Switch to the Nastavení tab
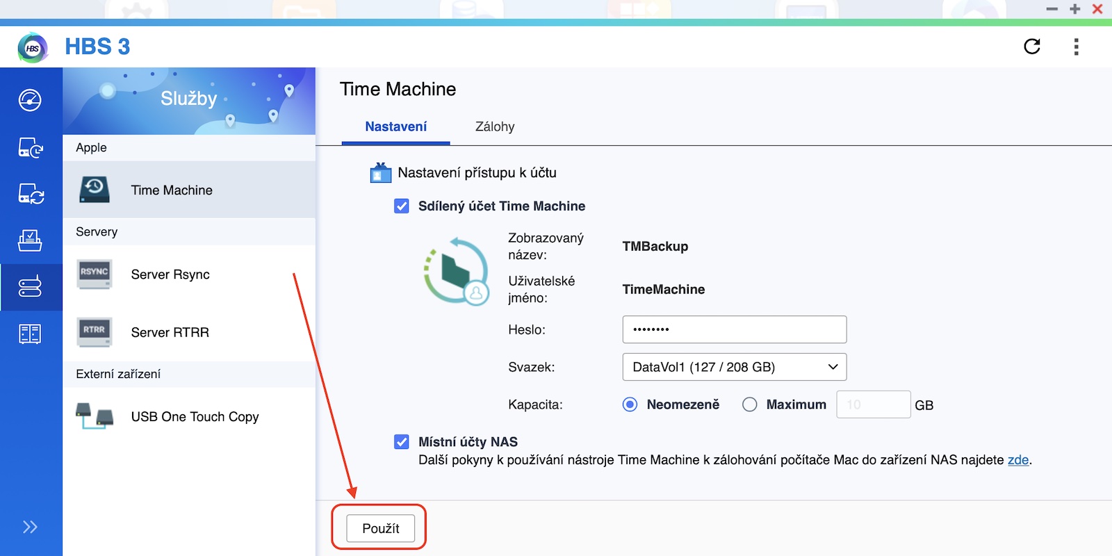The width and height of the screenshot is (1112, 556). click(396, 126)
